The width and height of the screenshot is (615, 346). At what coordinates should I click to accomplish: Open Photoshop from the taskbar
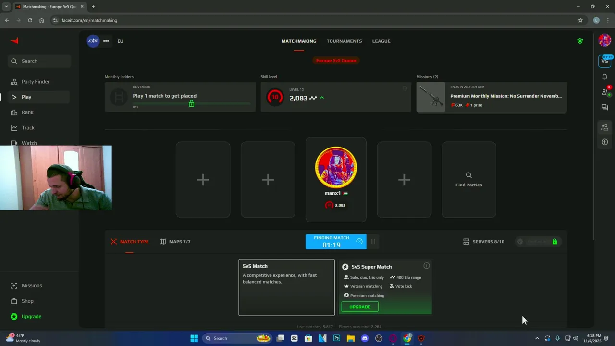[337, 338]
